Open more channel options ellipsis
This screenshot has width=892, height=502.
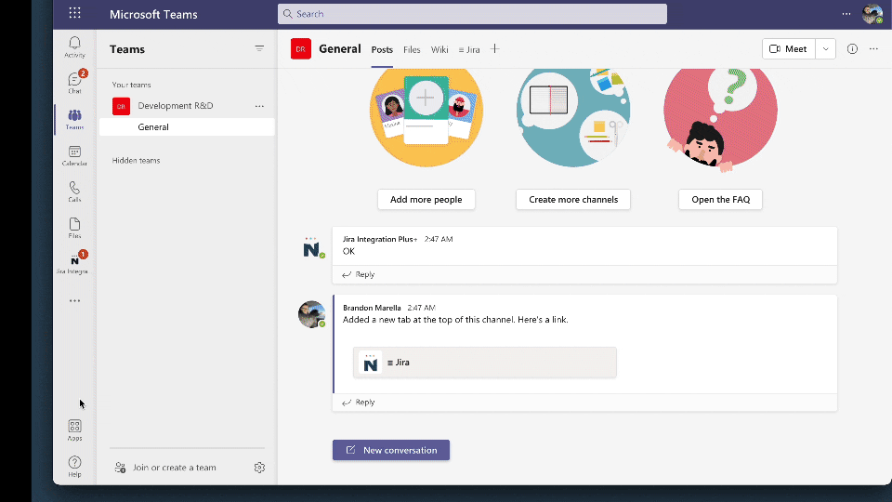coord(873,49)
